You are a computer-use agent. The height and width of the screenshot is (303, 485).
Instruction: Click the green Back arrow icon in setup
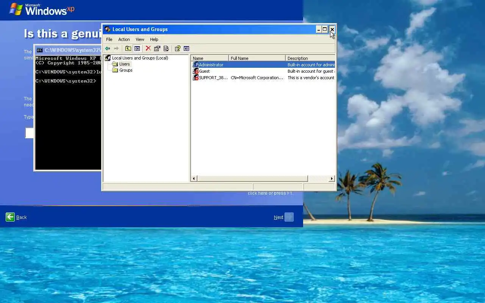click(10, 217)
